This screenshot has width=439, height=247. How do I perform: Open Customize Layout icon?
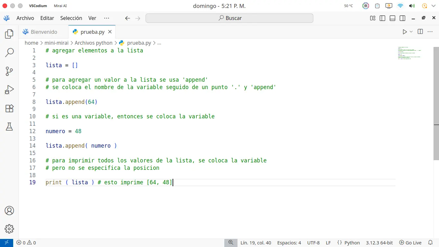click(x=373, y=18)
